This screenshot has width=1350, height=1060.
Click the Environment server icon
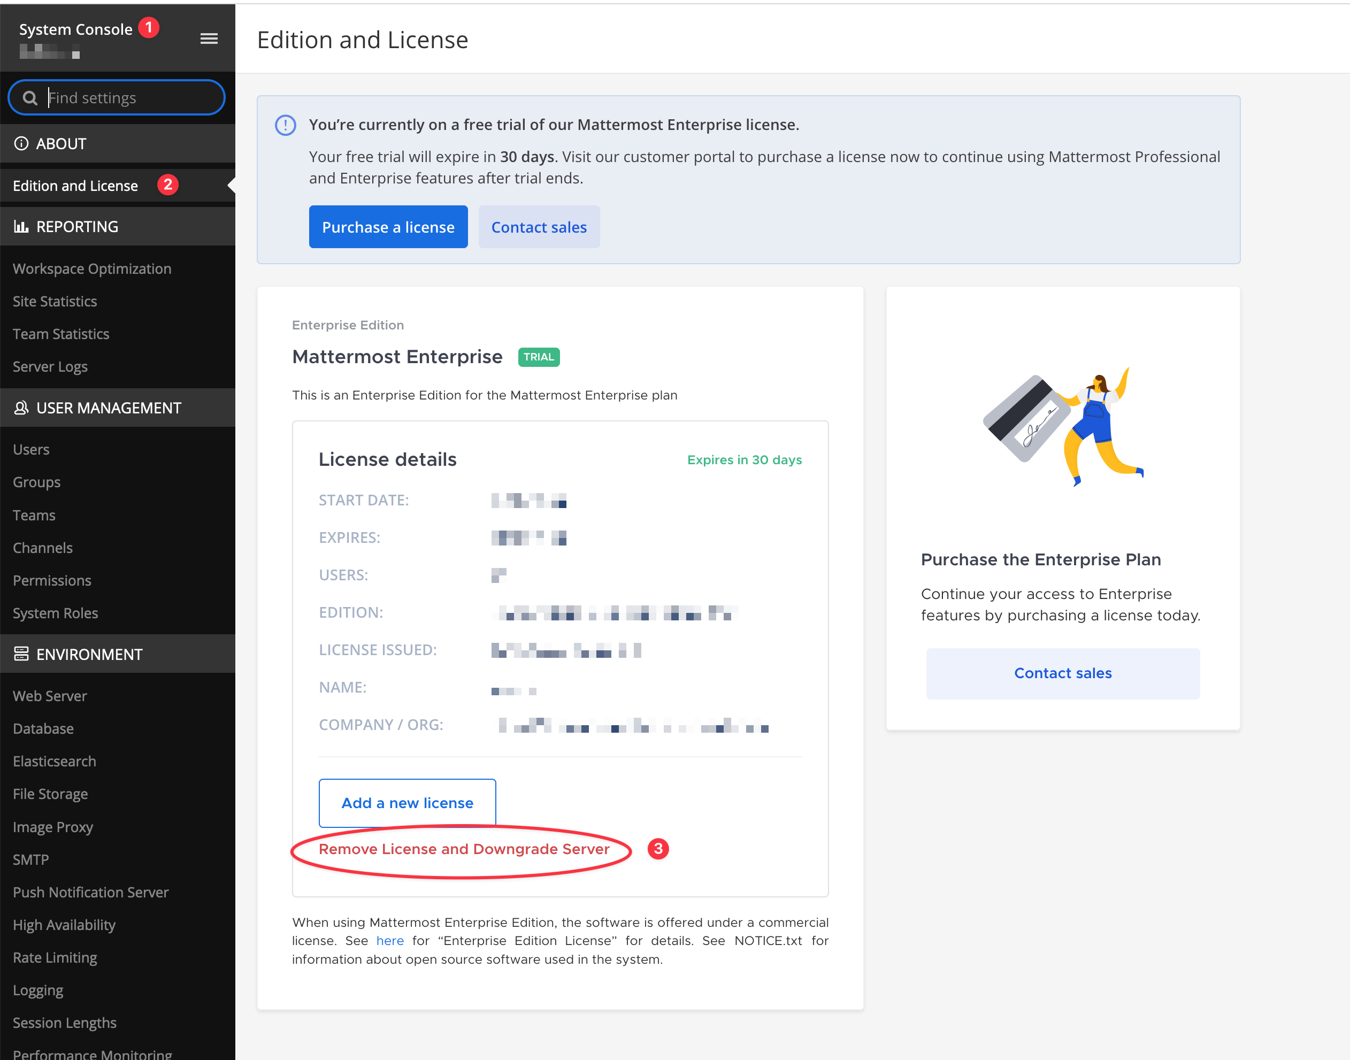(x=21, y=654)
